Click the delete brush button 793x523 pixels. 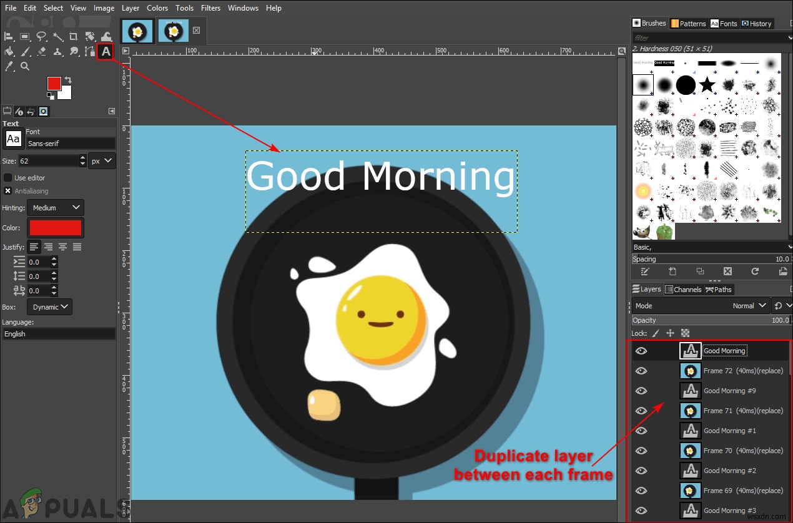[x=727, y=271]
